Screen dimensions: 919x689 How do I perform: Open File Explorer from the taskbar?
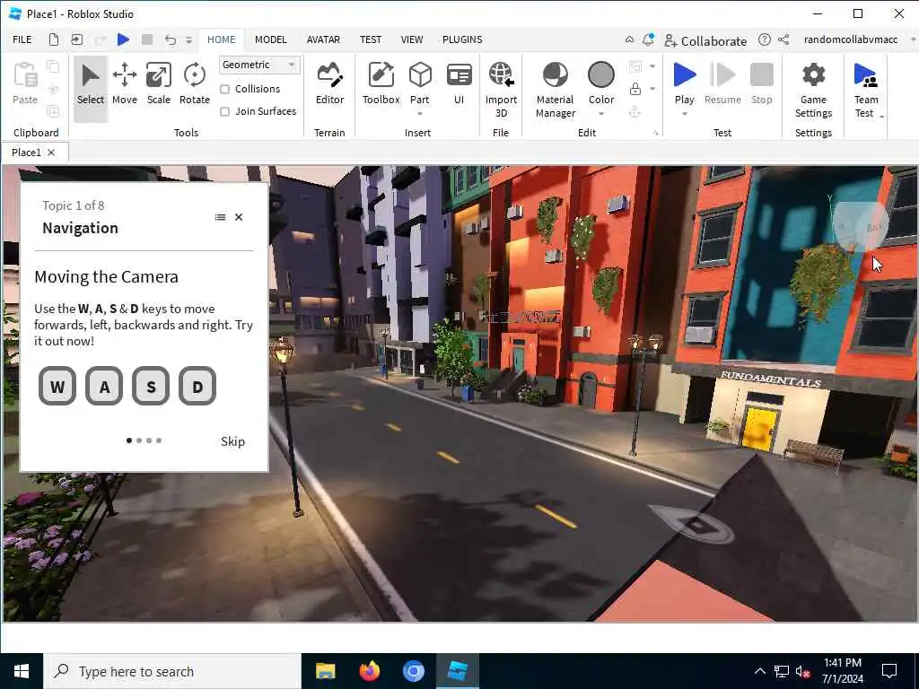[325, 671]
